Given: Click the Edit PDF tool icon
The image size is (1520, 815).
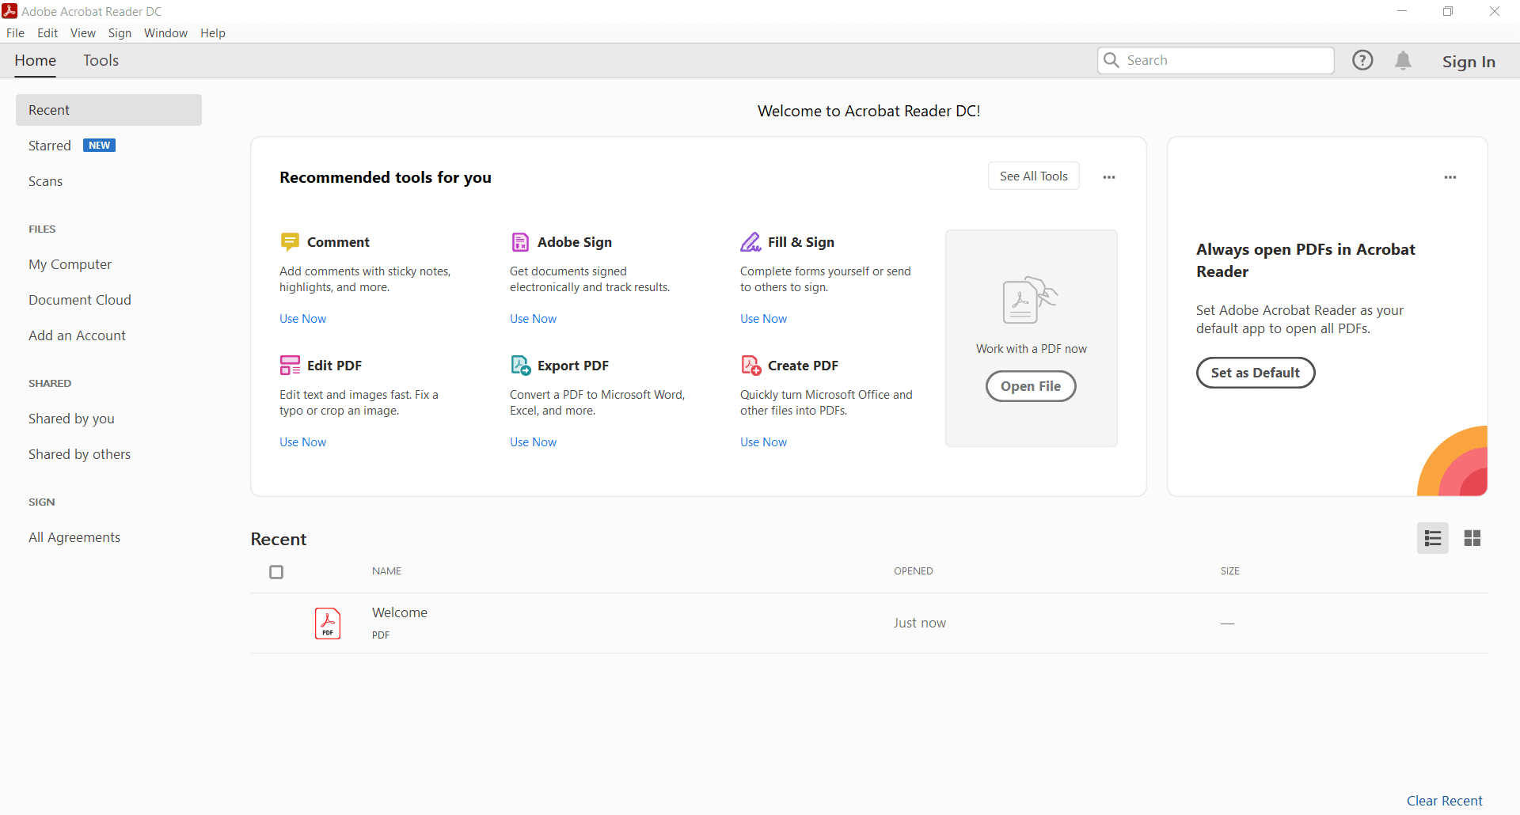Looking at the screenshot, I should click(290, 365).
